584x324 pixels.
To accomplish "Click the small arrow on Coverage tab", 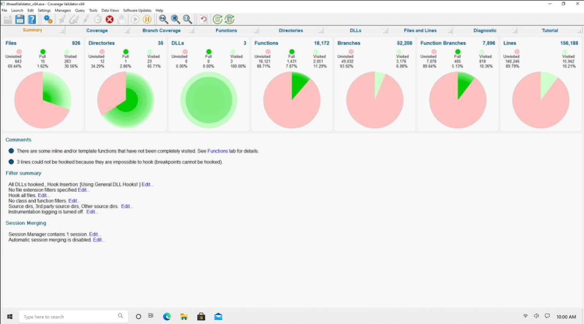I will (126, 31).
